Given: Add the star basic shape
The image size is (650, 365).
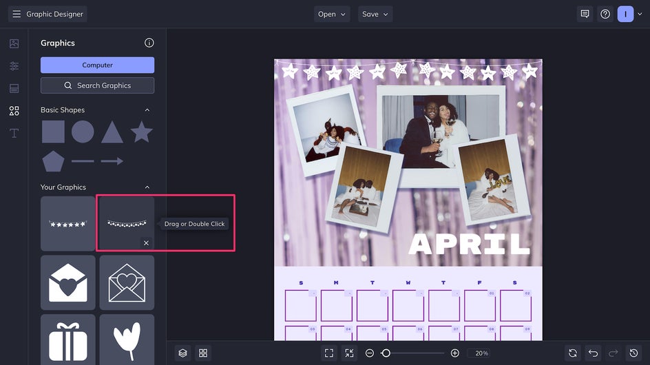Looking at the screenshot, I should point(142,132).
